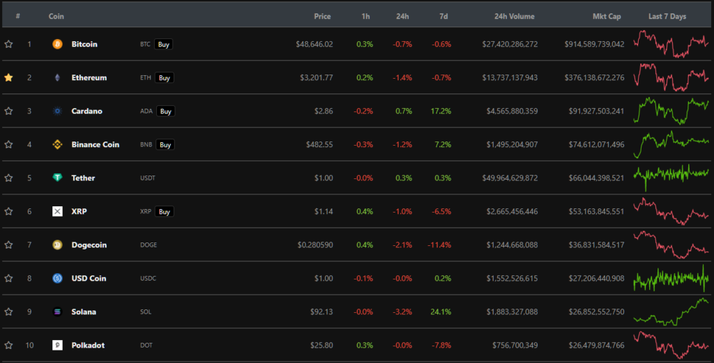The image size is (714, 363).
Task: Click the Bitcoin coin logo icon
Action: click(57, 44)
